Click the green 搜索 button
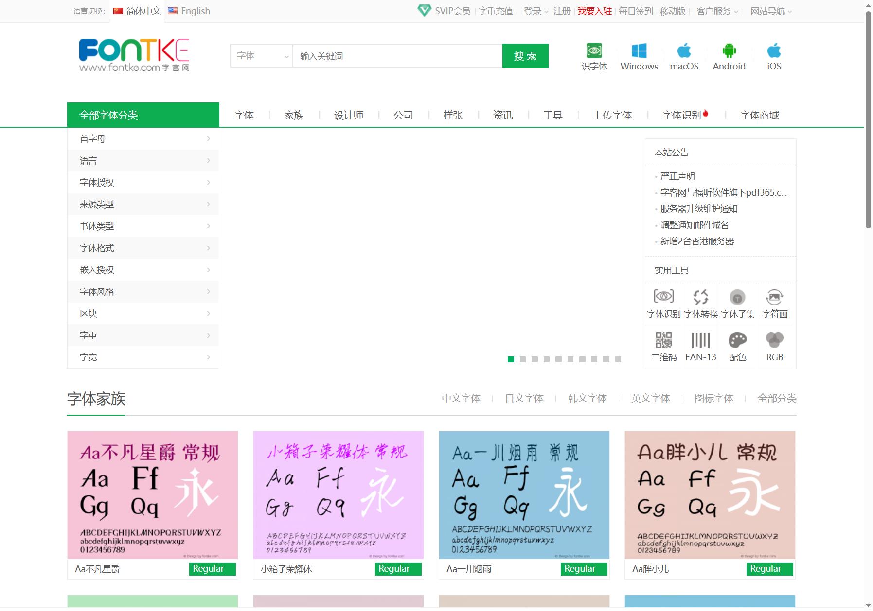Image resolution: width=873 pixels, height=611 pixels. [x=525, y=56]
